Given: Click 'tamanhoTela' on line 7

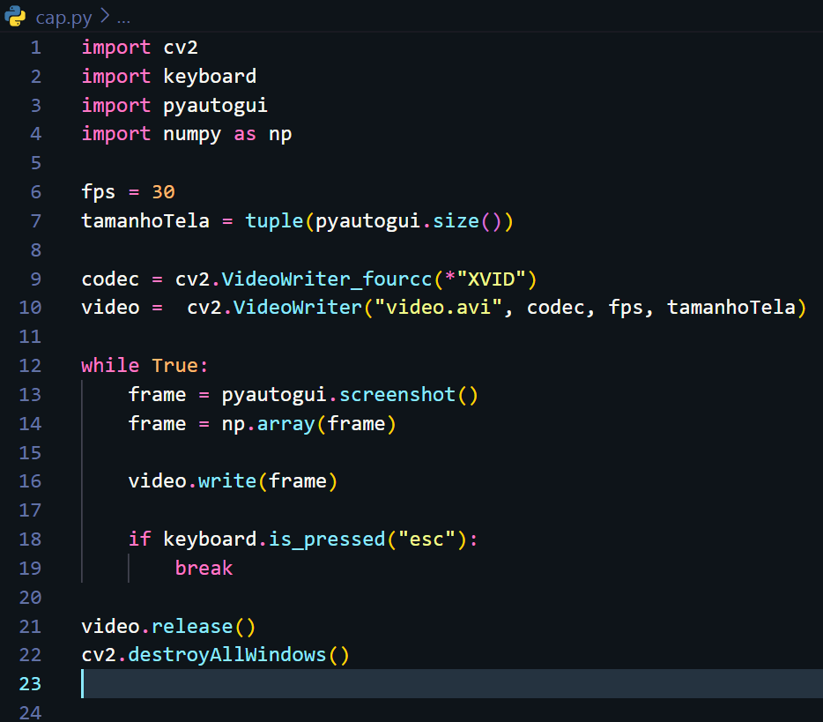Looking at the screenshot, I should point(145,221).
